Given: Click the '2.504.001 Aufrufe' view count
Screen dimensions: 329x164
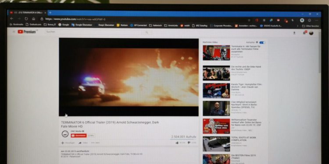Looking at the screenshot, I should [x=184, y=137].
